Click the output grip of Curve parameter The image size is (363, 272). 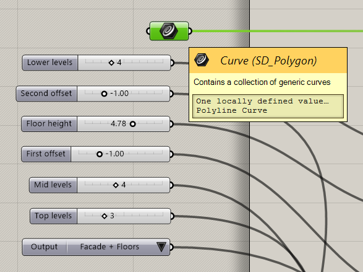[x=190, y=31]
